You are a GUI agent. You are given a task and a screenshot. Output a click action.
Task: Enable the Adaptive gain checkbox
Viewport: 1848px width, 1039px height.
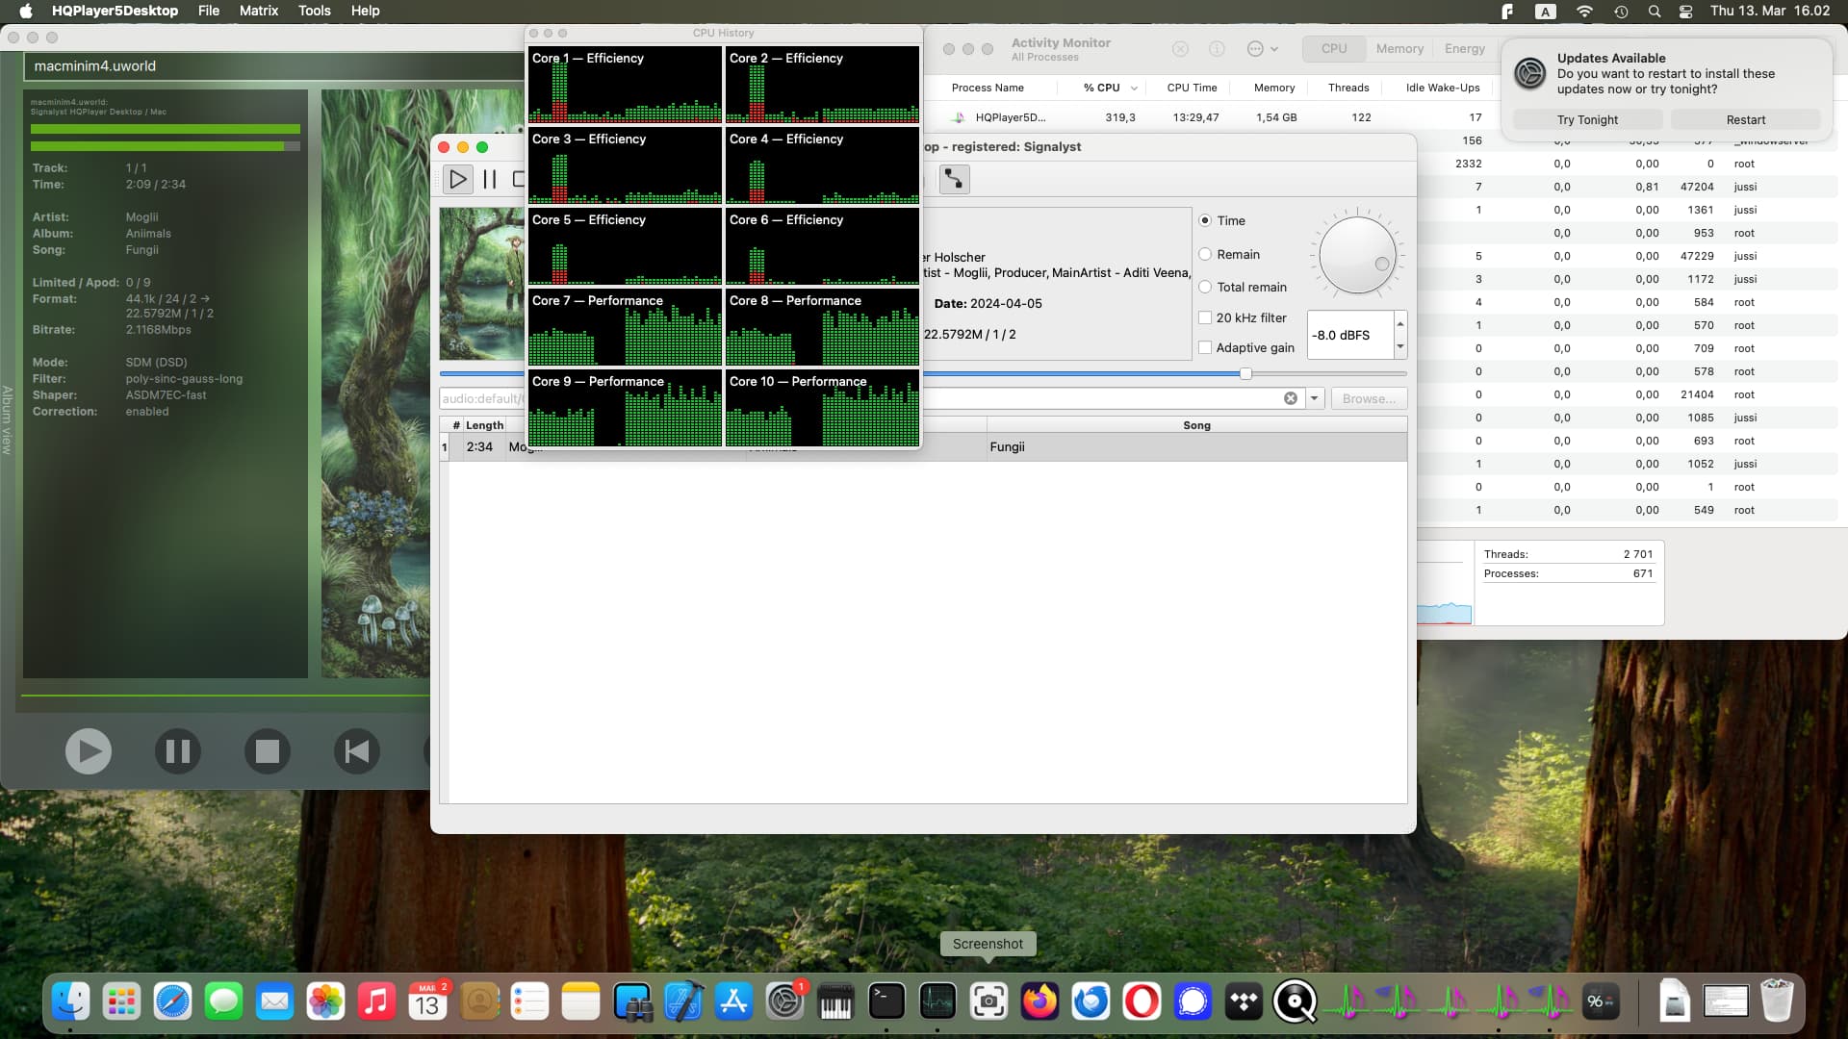coord(1205,347)
